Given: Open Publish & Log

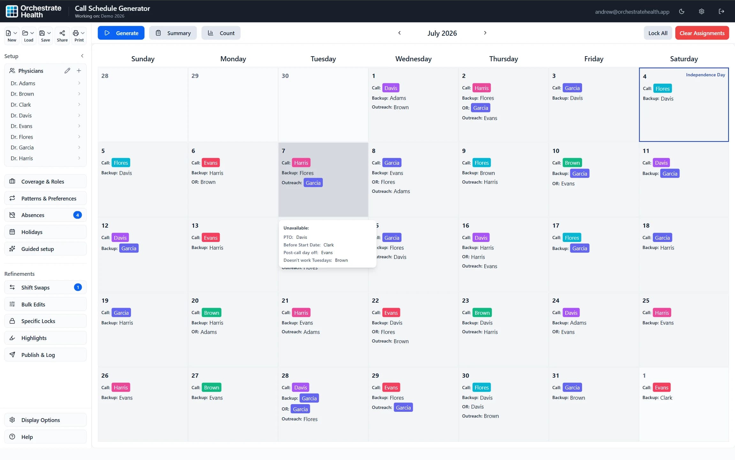Looking at the screenshot, I should pyautogui.click(x=45, y=355).
